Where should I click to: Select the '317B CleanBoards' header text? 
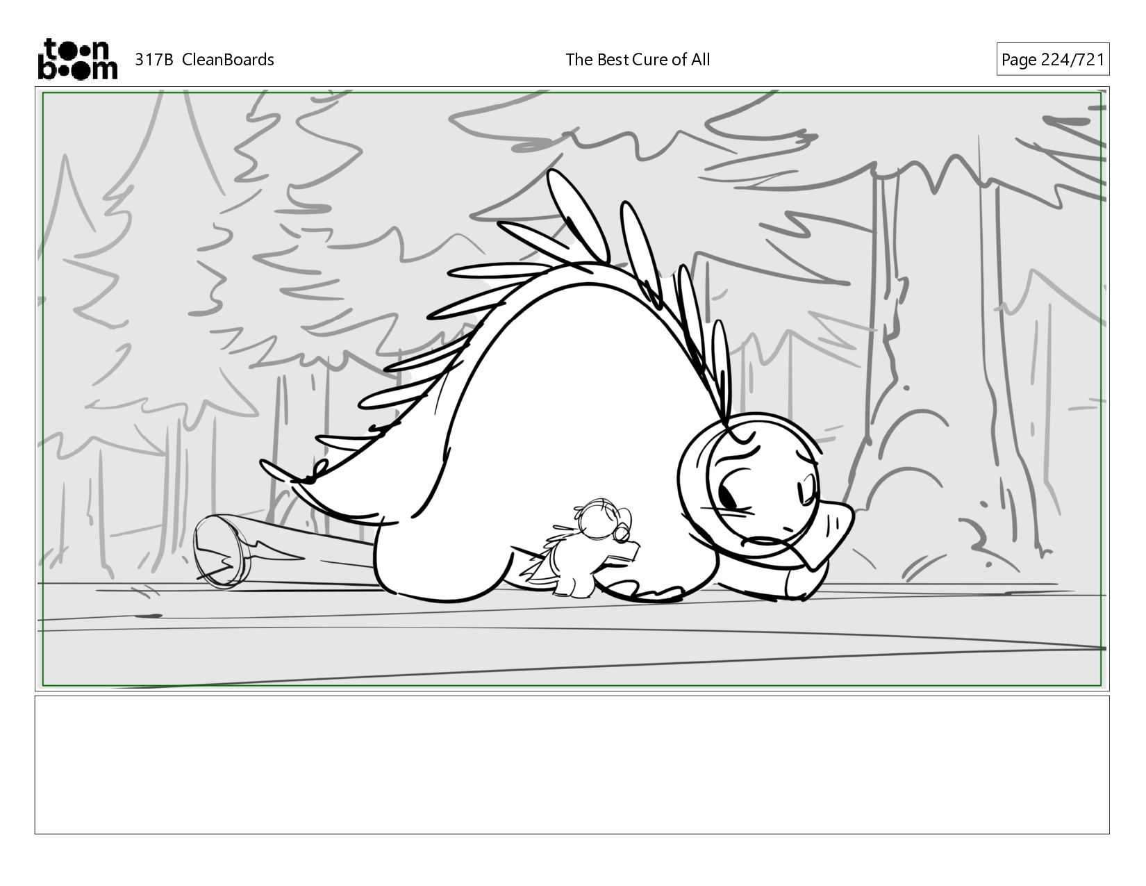point(204,60)
